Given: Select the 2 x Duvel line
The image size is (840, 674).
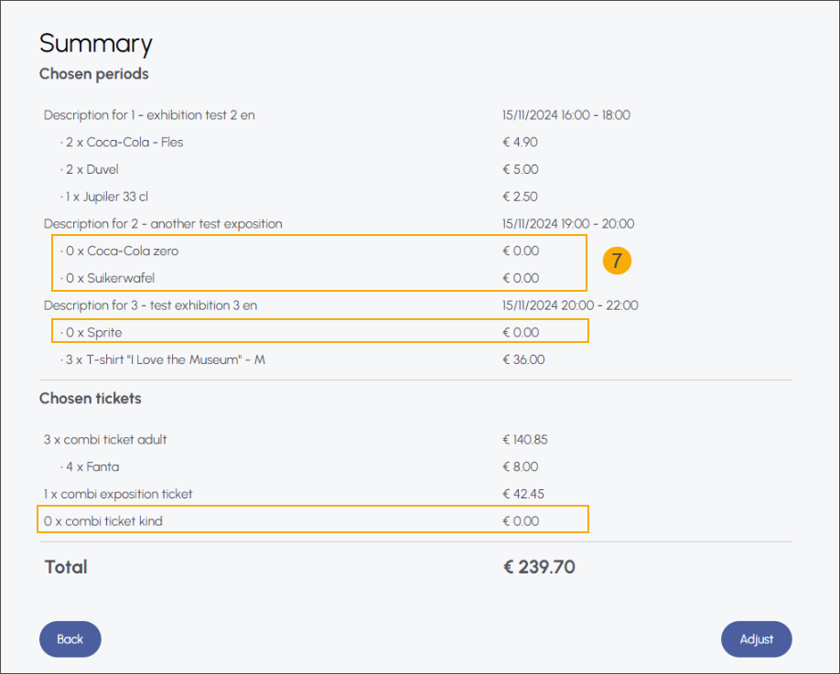Looking at the screenshot, I should (x=90, y=169).
